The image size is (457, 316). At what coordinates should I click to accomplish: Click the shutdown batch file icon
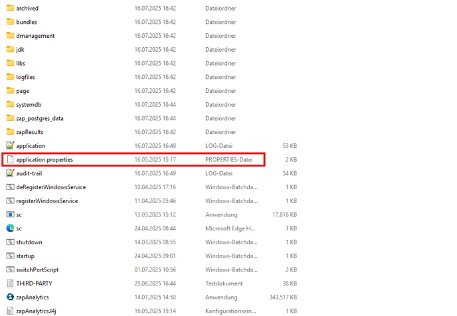pyautogui.click(x=10, y=242)
